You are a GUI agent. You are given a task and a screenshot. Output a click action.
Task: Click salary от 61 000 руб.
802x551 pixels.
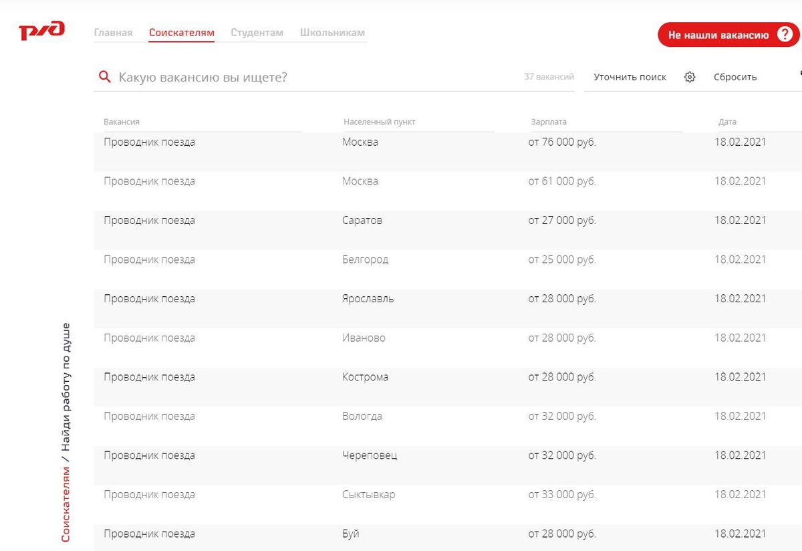pos(562,181)
